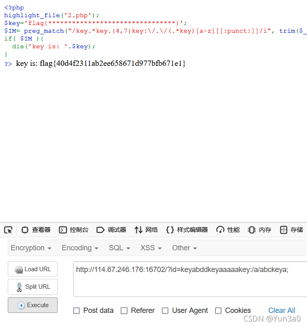Switch to the 内存 memory tab

pyautogui.click(x=260, y=230)
